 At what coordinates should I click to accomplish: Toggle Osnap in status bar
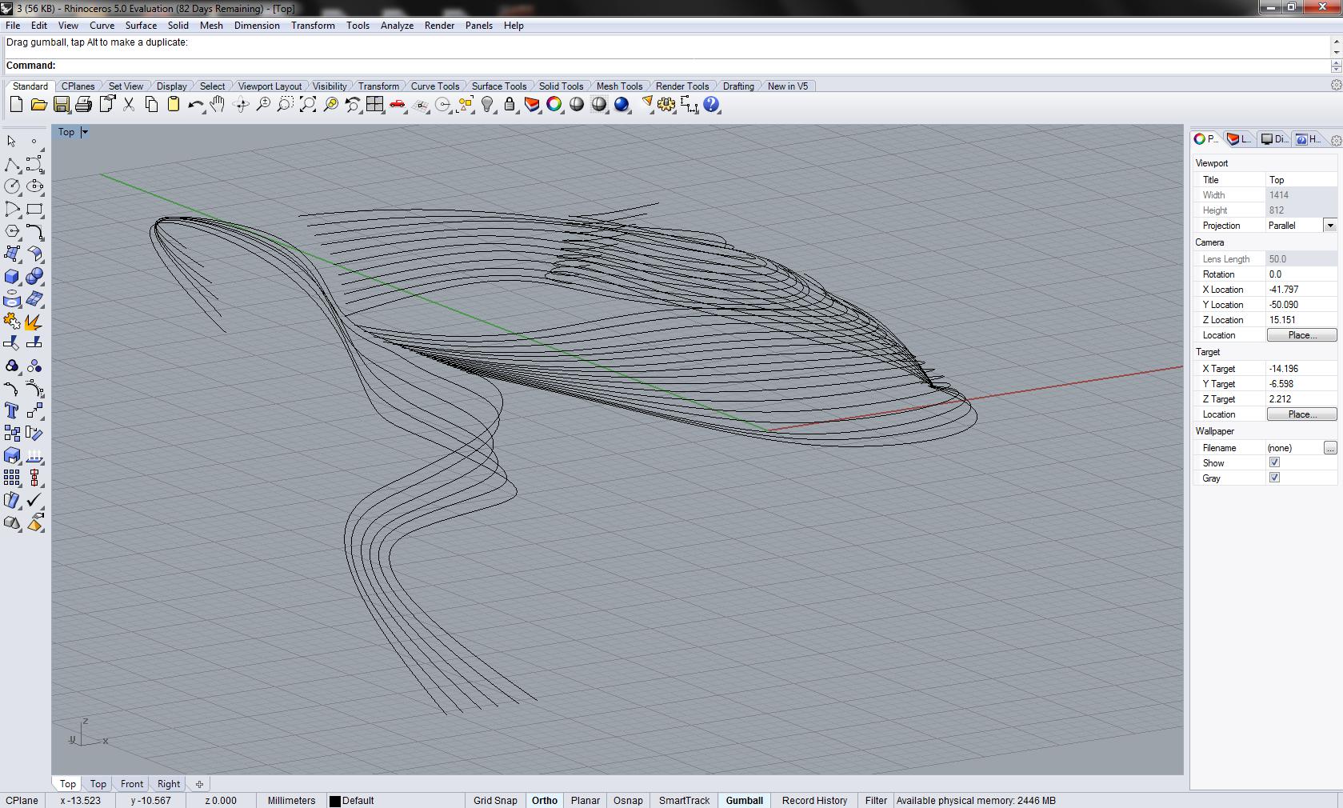click(x=628, y=800)
